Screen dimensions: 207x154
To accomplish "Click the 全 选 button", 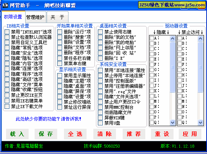I will point(75,134).
